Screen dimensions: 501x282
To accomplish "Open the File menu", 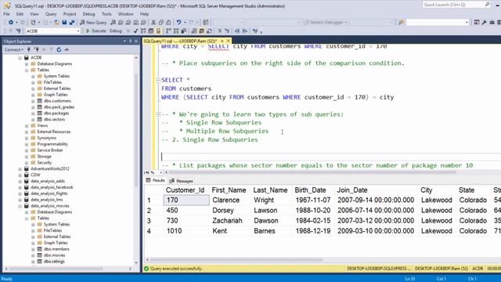I will [6, 14].
